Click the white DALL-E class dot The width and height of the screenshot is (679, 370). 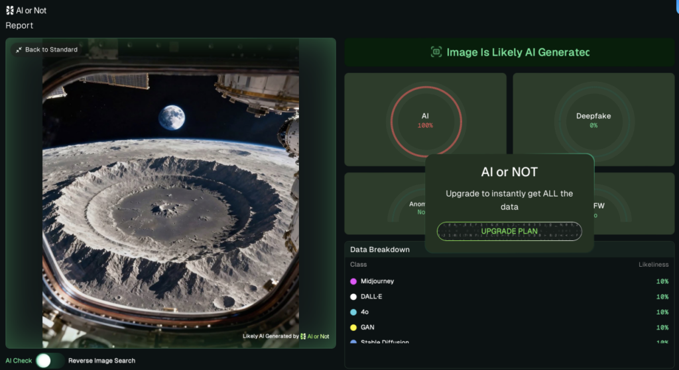[353, 297]
